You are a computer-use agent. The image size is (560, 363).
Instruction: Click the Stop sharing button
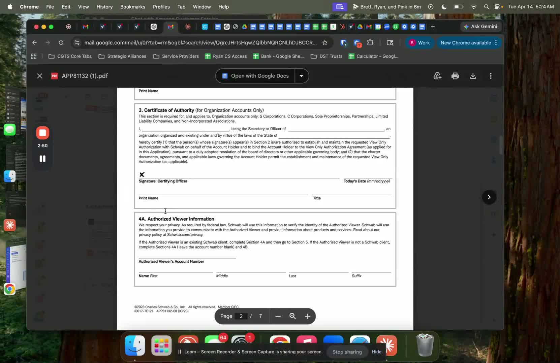(347, 352)
